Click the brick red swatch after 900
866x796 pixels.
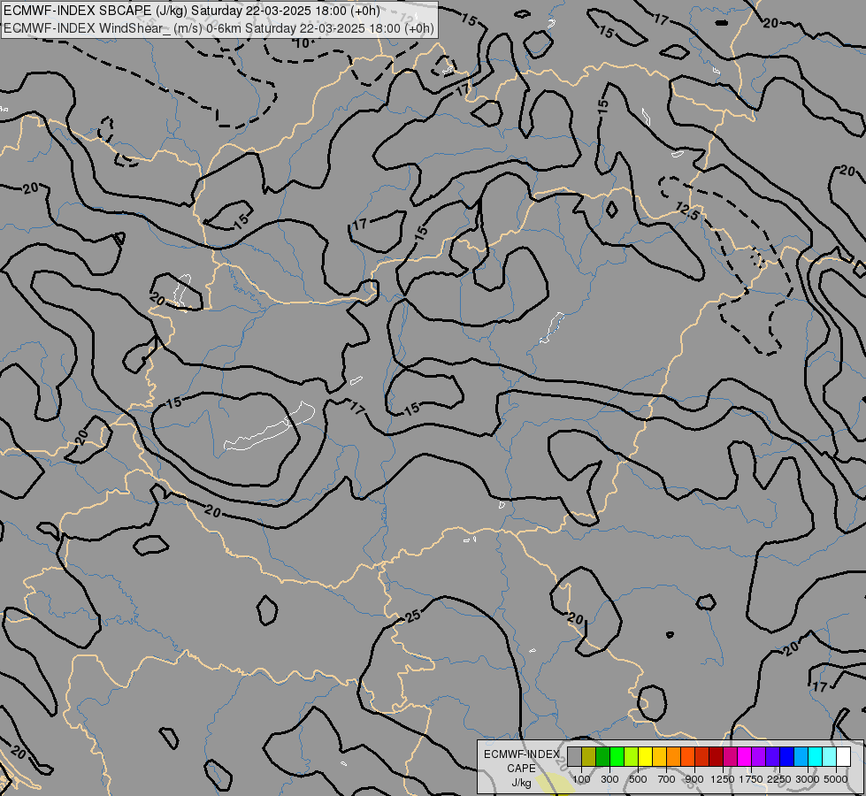702,756
